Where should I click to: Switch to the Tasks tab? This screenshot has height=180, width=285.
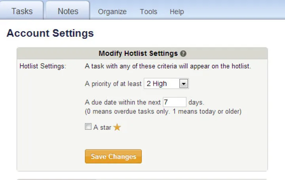tap(22, 10)
